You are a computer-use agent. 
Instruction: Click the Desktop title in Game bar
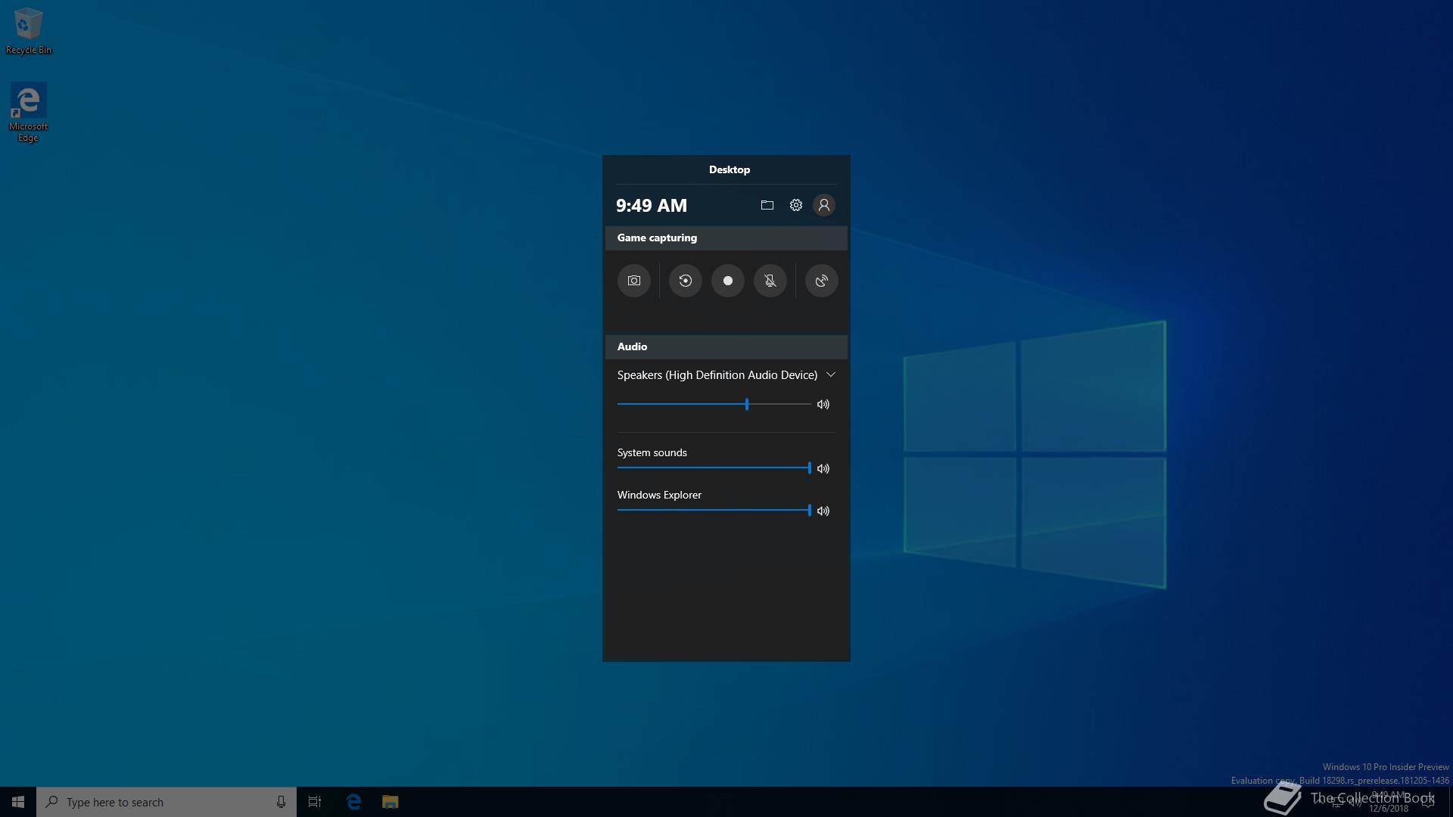[729, 169]
